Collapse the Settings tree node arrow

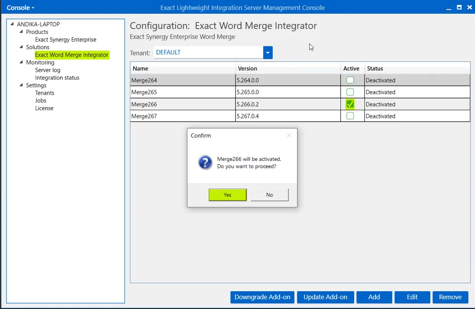[21, 85]
